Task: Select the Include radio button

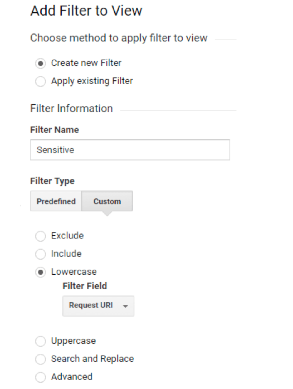Action: (x=41, y=254)
